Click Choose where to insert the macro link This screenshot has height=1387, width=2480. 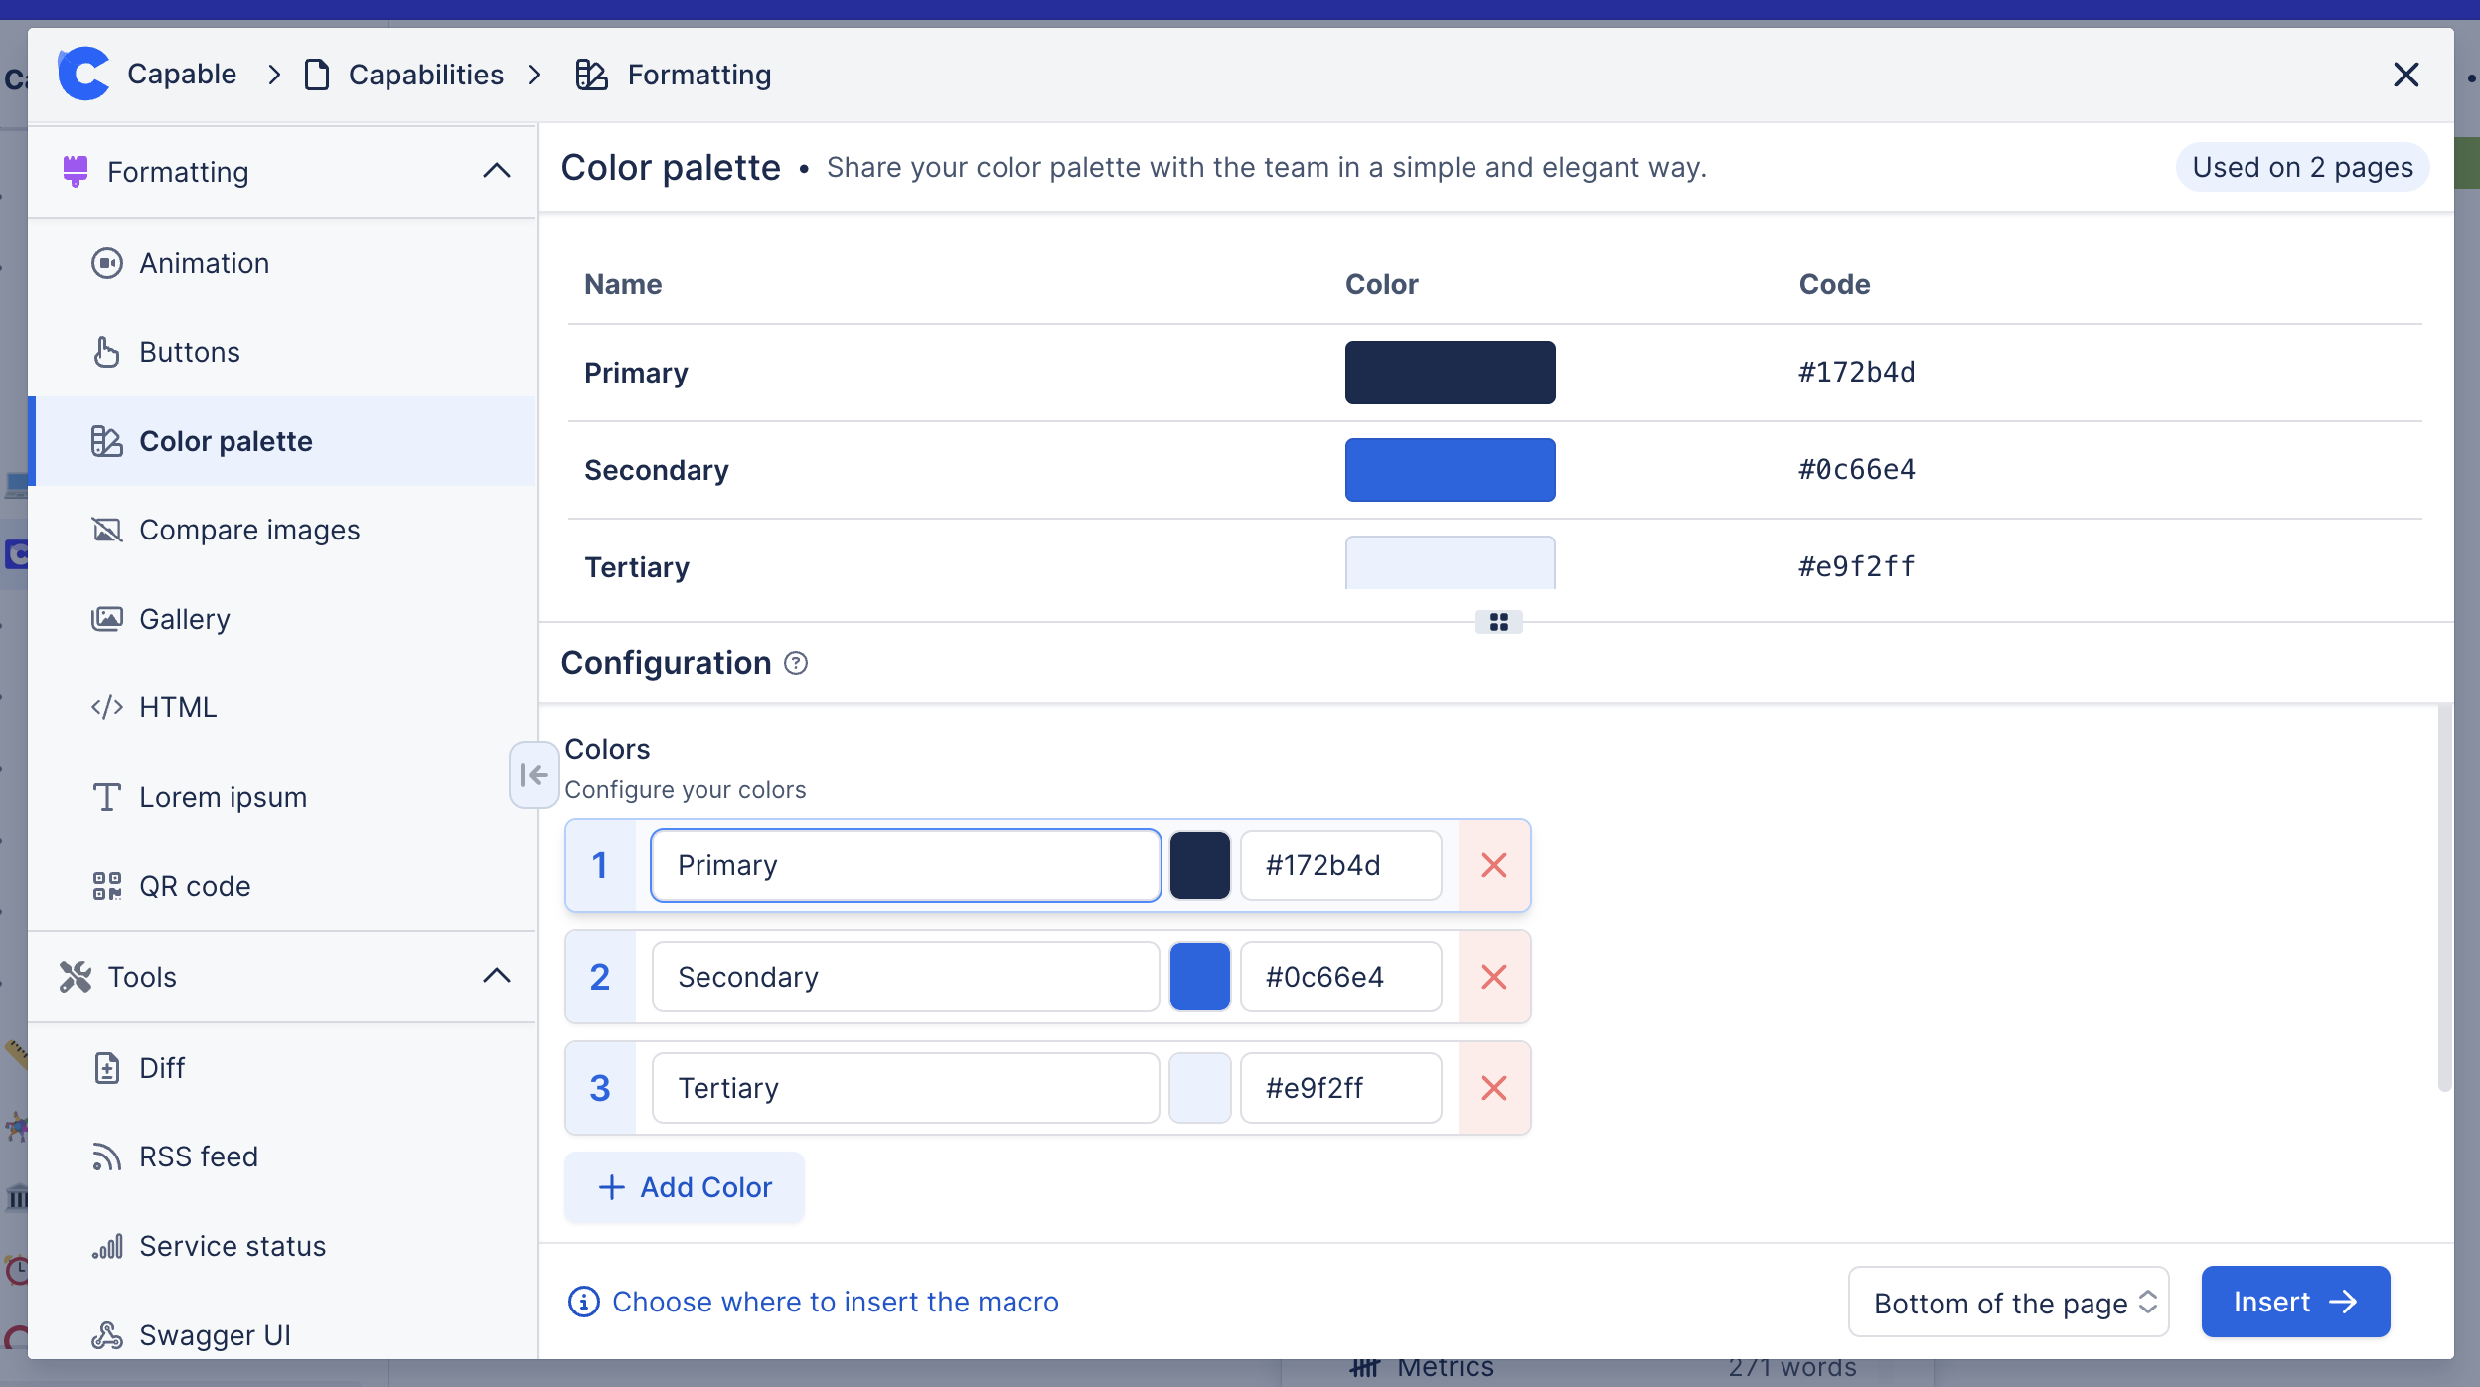[835, 1301]
